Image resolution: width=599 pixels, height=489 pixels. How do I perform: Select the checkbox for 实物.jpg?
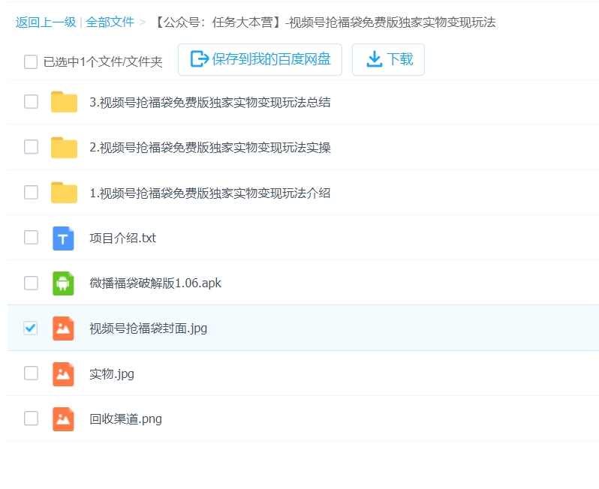[31, 373]
